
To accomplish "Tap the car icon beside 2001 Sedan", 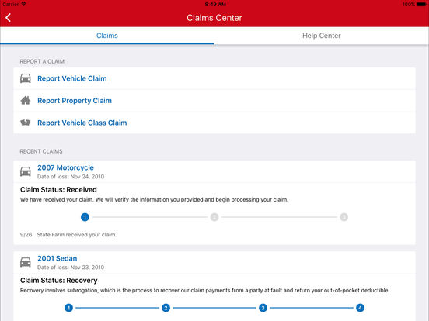I will pos(26,262).
